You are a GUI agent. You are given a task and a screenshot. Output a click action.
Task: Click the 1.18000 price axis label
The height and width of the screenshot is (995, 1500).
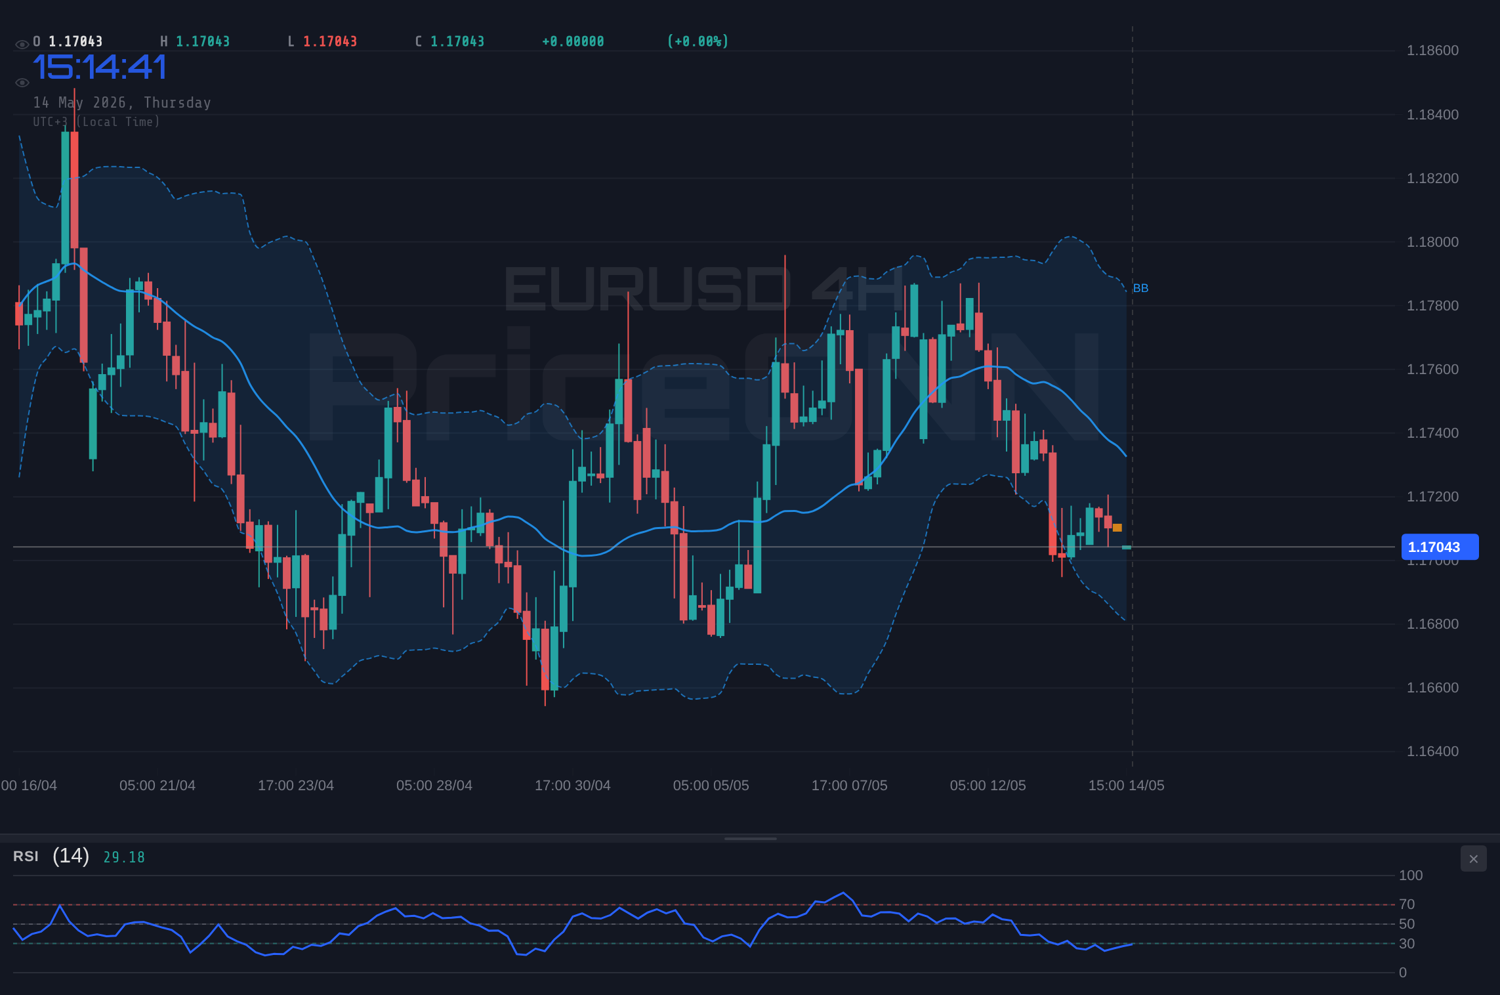tap(1432, 242)
